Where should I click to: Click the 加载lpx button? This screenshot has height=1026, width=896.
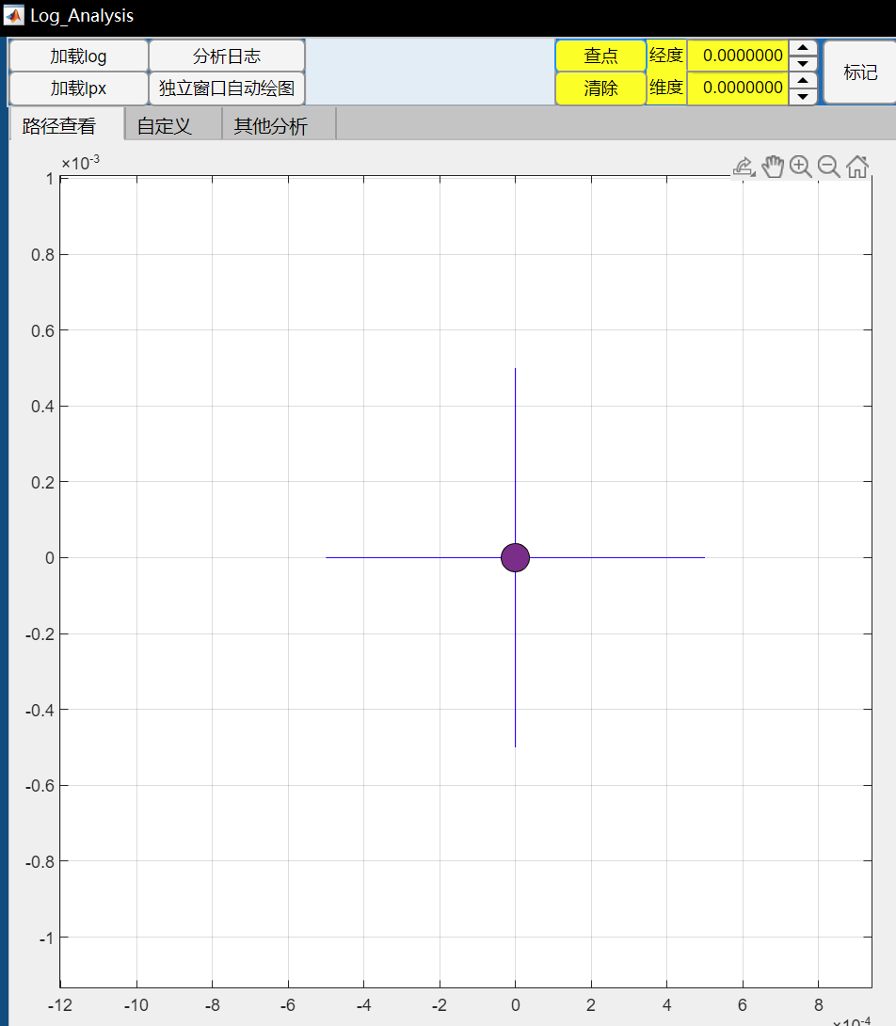coord(78,88)
